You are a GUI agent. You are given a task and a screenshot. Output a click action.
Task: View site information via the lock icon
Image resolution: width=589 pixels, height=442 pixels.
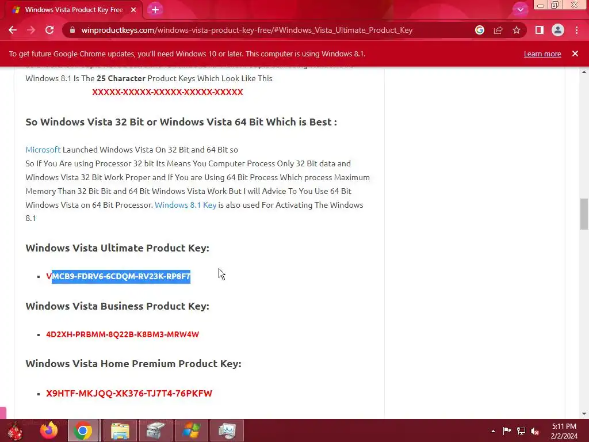coord(72,30)
